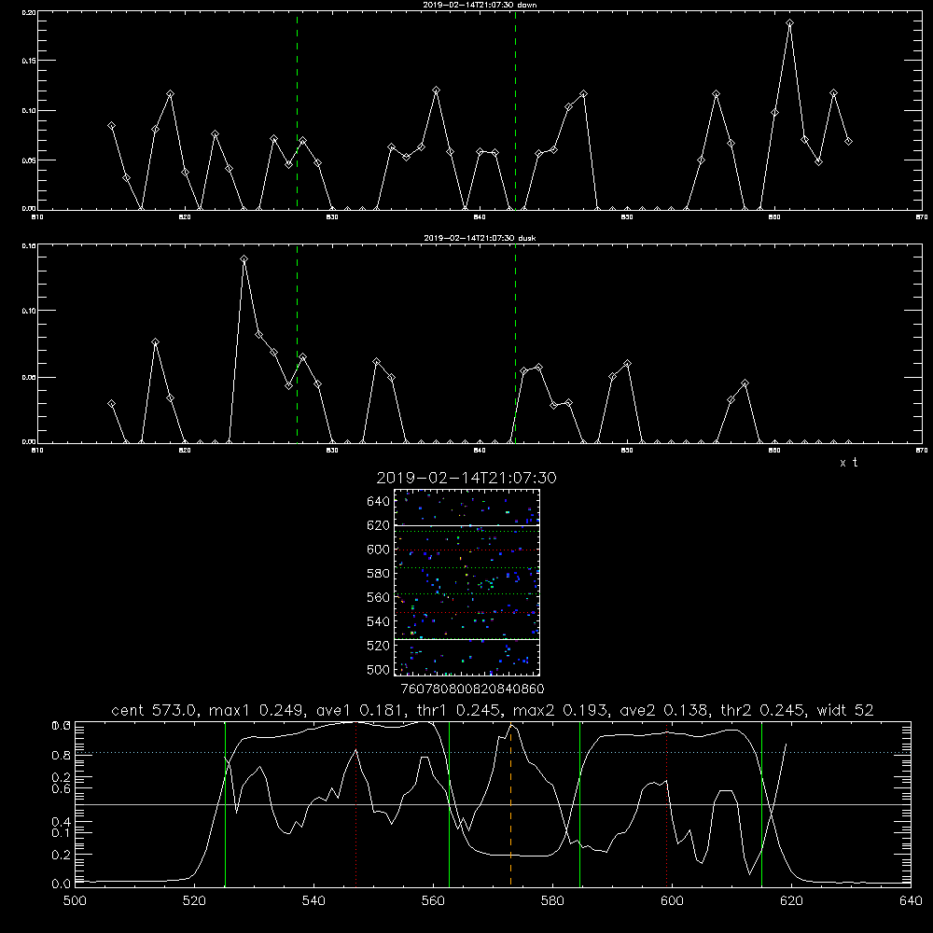
Task: Click the highest diamond peak in the dusk plot
Action: (244, 259)
